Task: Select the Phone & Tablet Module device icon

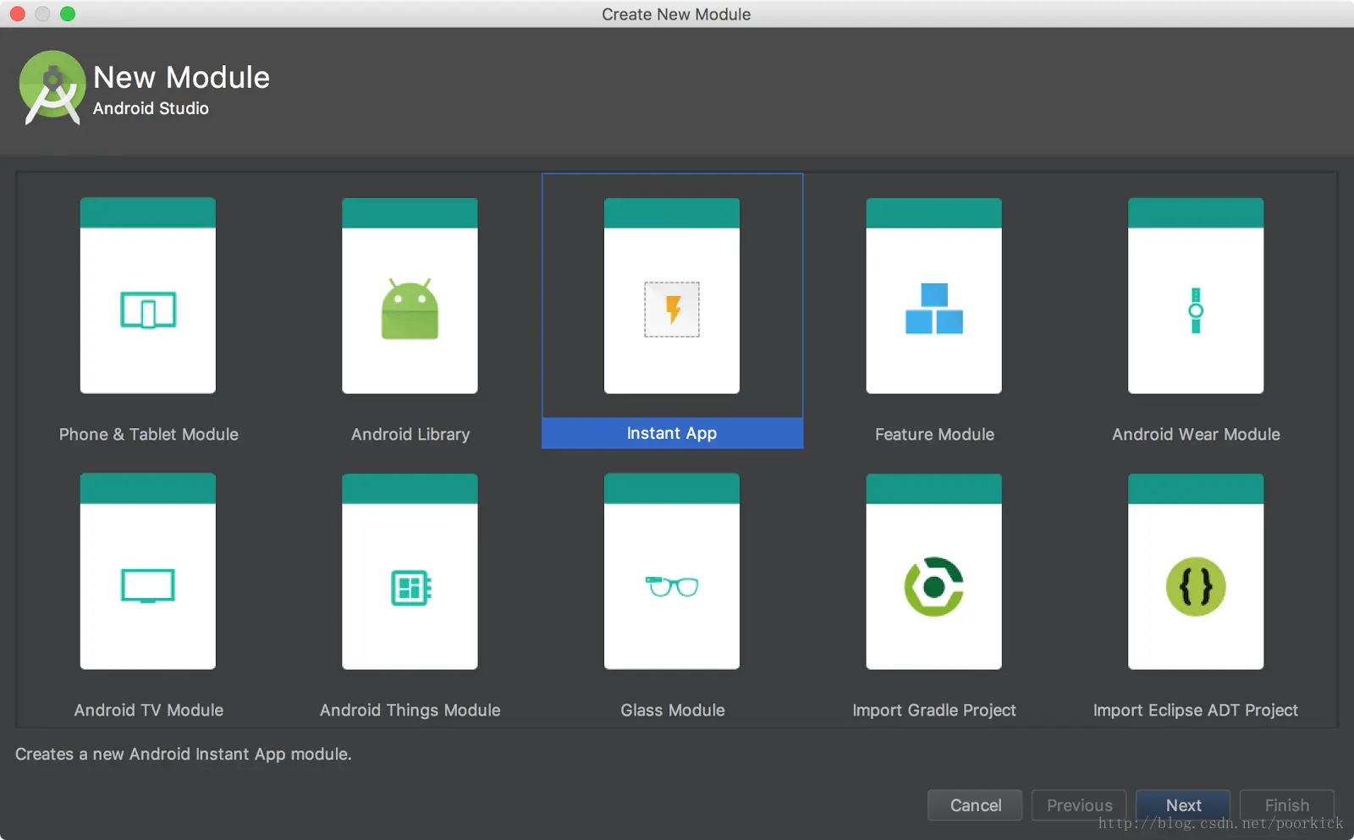Action: coord(148,310)
